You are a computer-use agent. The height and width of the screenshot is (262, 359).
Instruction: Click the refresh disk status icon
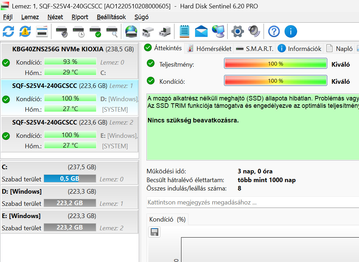pyautogui.click(x=8, y=31)
